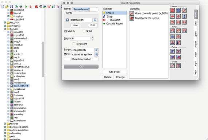208x140 pixels.
Task: Pick the Reverse Horizontal direction action icon
Action: coord(173,22)
